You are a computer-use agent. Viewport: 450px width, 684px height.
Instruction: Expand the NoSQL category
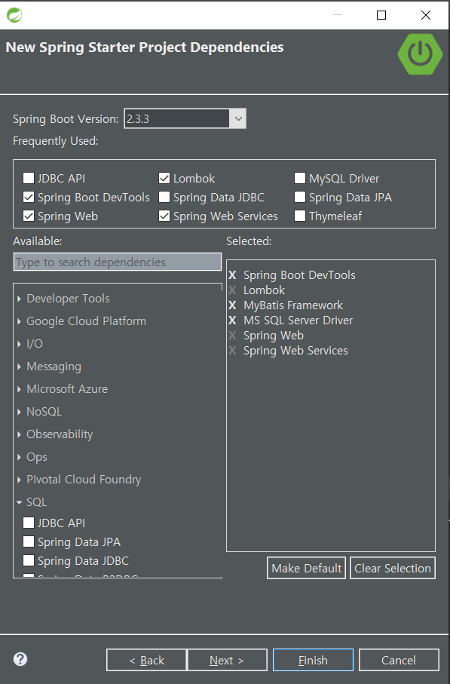click(x=19, y=412)
